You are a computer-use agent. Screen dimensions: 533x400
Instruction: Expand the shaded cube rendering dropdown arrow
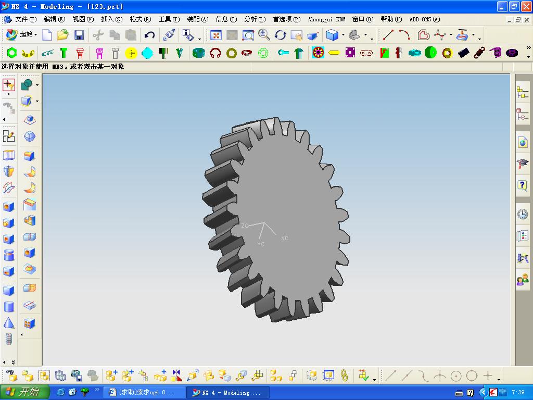click(343, 35)
